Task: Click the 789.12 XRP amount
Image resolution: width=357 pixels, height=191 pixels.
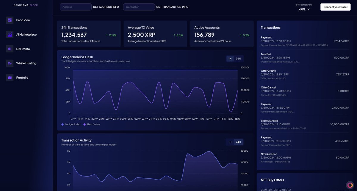Action: click(343, 74)
